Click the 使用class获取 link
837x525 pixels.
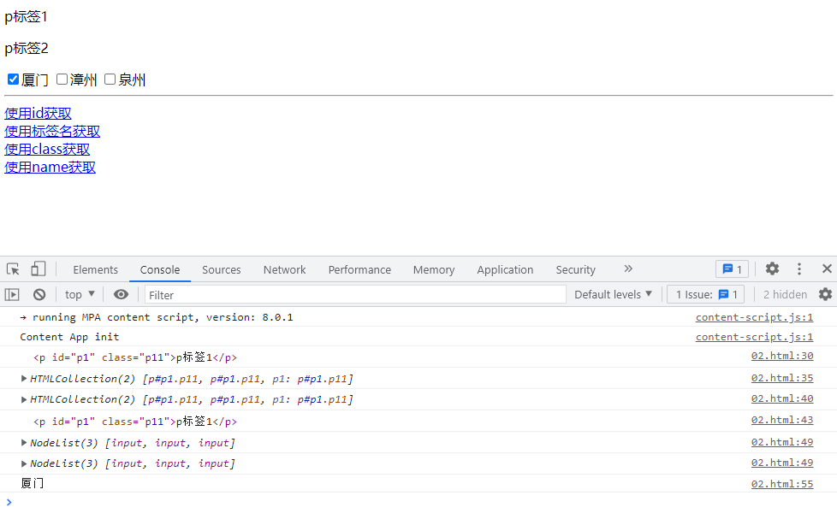coord(47,150)
